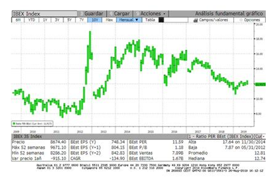Click the Acciones icon
This screenshot has height=183, width=278.
pyautogui.click(x=137, y=14)
